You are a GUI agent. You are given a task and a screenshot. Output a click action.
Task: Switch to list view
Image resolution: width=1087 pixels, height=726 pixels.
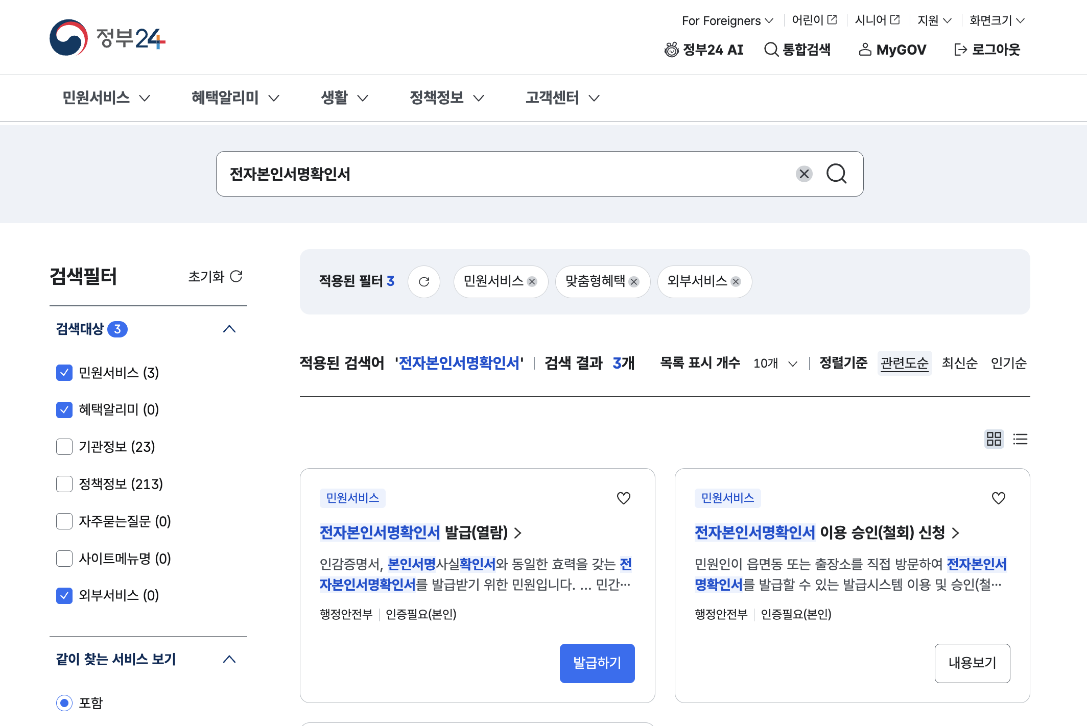coord(1020,439)
